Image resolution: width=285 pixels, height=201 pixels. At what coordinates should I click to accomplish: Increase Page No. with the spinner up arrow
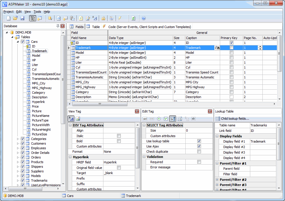coord(260,46)
